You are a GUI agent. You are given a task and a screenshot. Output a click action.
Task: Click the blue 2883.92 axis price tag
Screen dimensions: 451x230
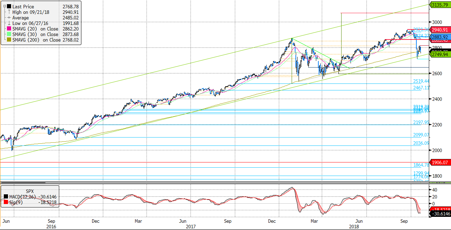pyautogui.click(x=440, y=37)
